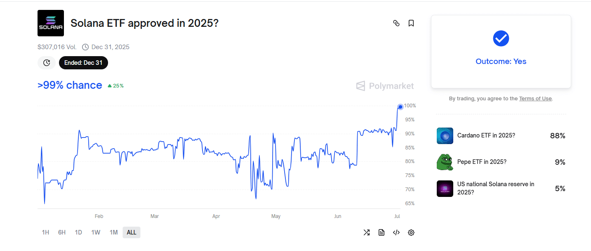Open the Terms of Use link

[x=535, y=99]
